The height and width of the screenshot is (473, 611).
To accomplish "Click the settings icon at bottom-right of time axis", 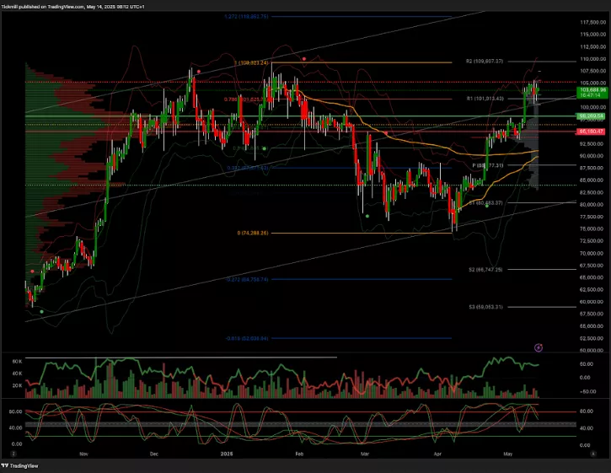I will [x=593, y=453].
